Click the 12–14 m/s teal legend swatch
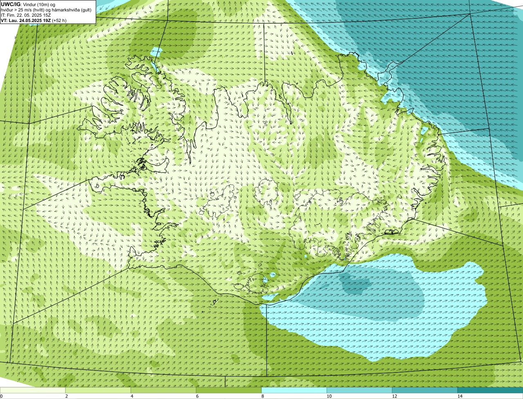This screenshot has width=523, height=399. pos(425,390)
